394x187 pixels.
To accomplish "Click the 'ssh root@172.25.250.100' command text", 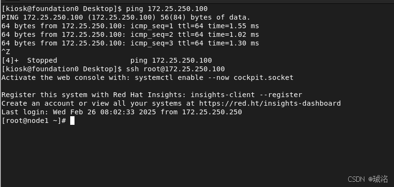I will point(175,69).
